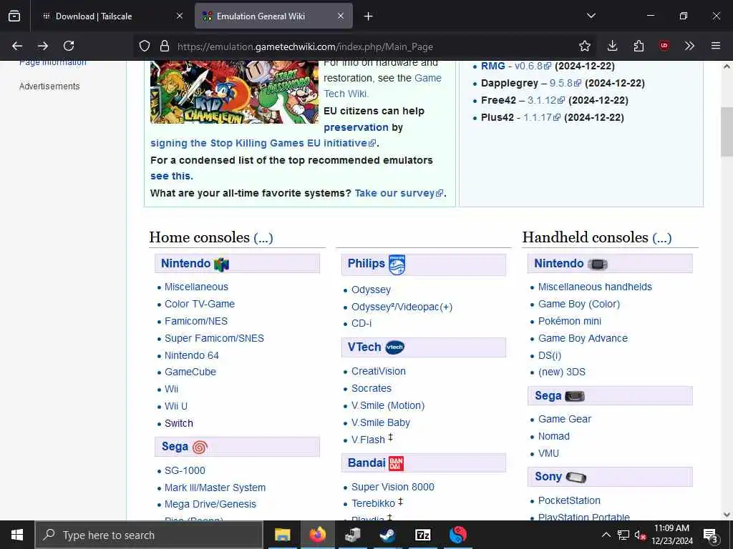Image resolution: width=733 pixels, height=549 pixels.
Task: Click the Bandai logo icon
Action: [x=396, y=463]
